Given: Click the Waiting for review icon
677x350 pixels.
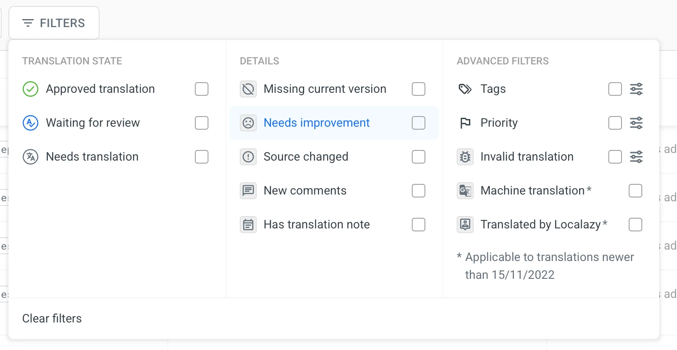Looking at the screenshot, I should pyautogui.click(x=31, y=123).
